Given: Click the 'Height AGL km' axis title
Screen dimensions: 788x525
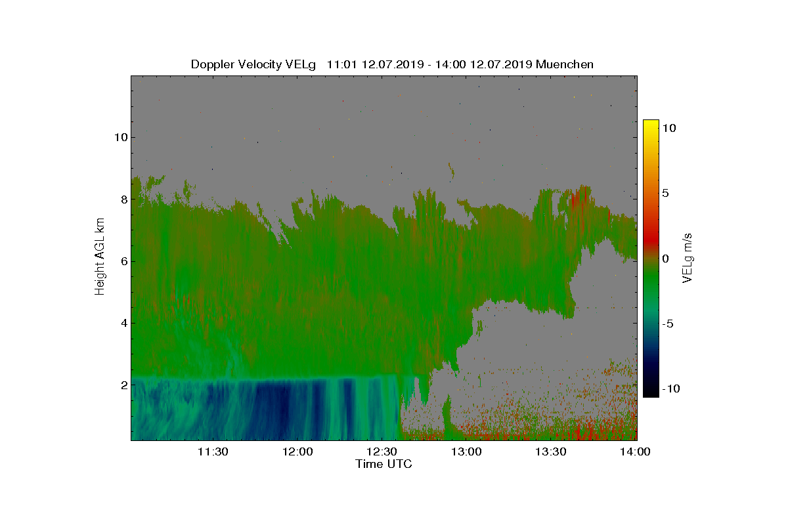Looking at the screenshot, I should point(100,257).
